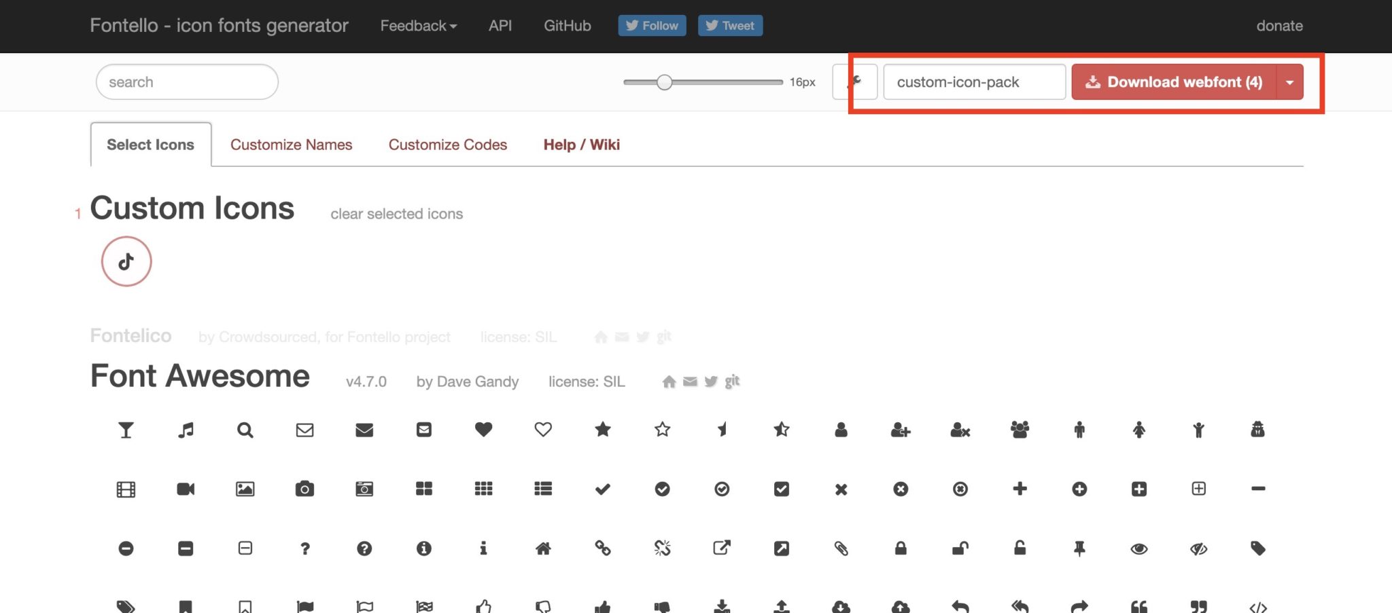Open the Help / Wiki tab
The image size is (1392, 613).
581,145
